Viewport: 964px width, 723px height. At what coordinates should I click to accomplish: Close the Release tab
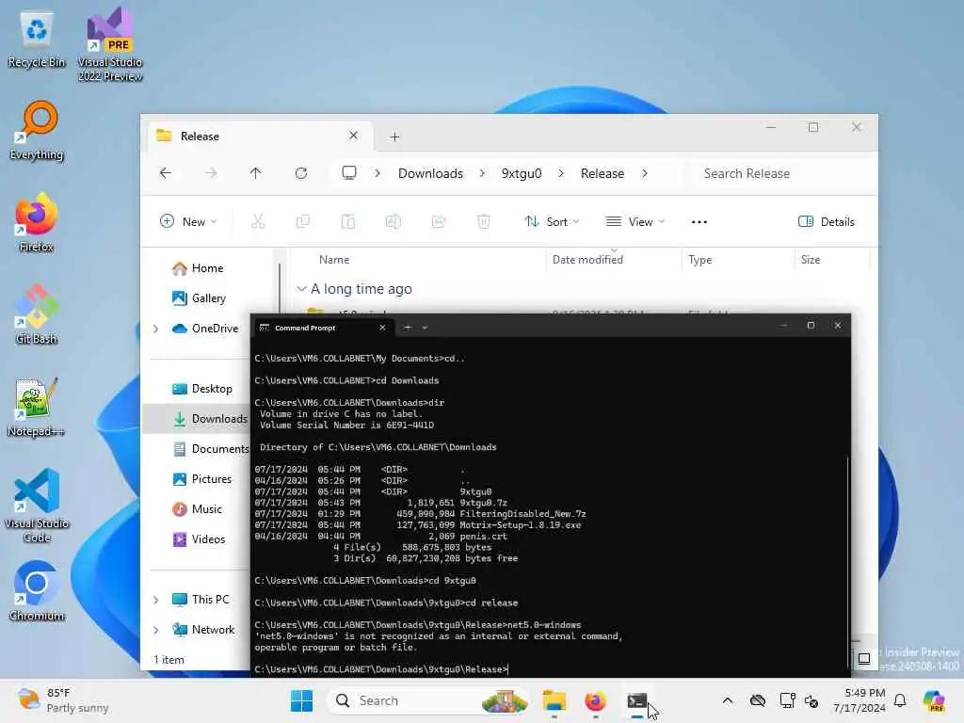click(x=354, y=136)
